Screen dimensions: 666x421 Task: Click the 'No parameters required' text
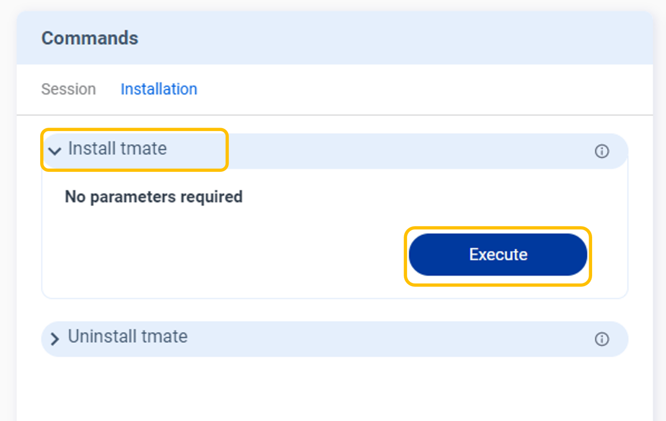pyautogui.click(x=153, y=196)
